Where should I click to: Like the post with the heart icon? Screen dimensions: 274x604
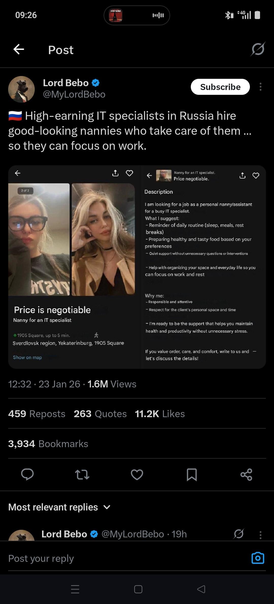(x=137, y=474)
